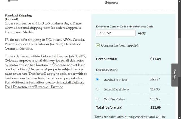Click the product thumbnail image
The height and width of the screenshot is (119, 181).
11,1
